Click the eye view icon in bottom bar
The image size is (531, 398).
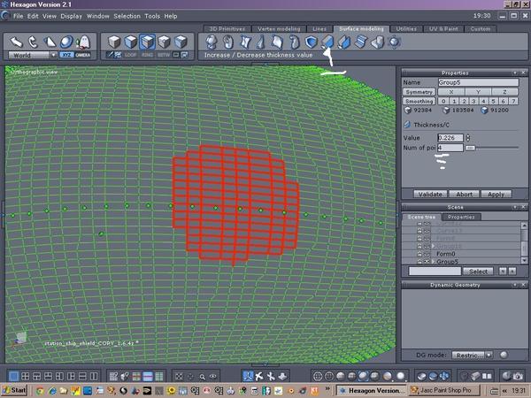213,377
